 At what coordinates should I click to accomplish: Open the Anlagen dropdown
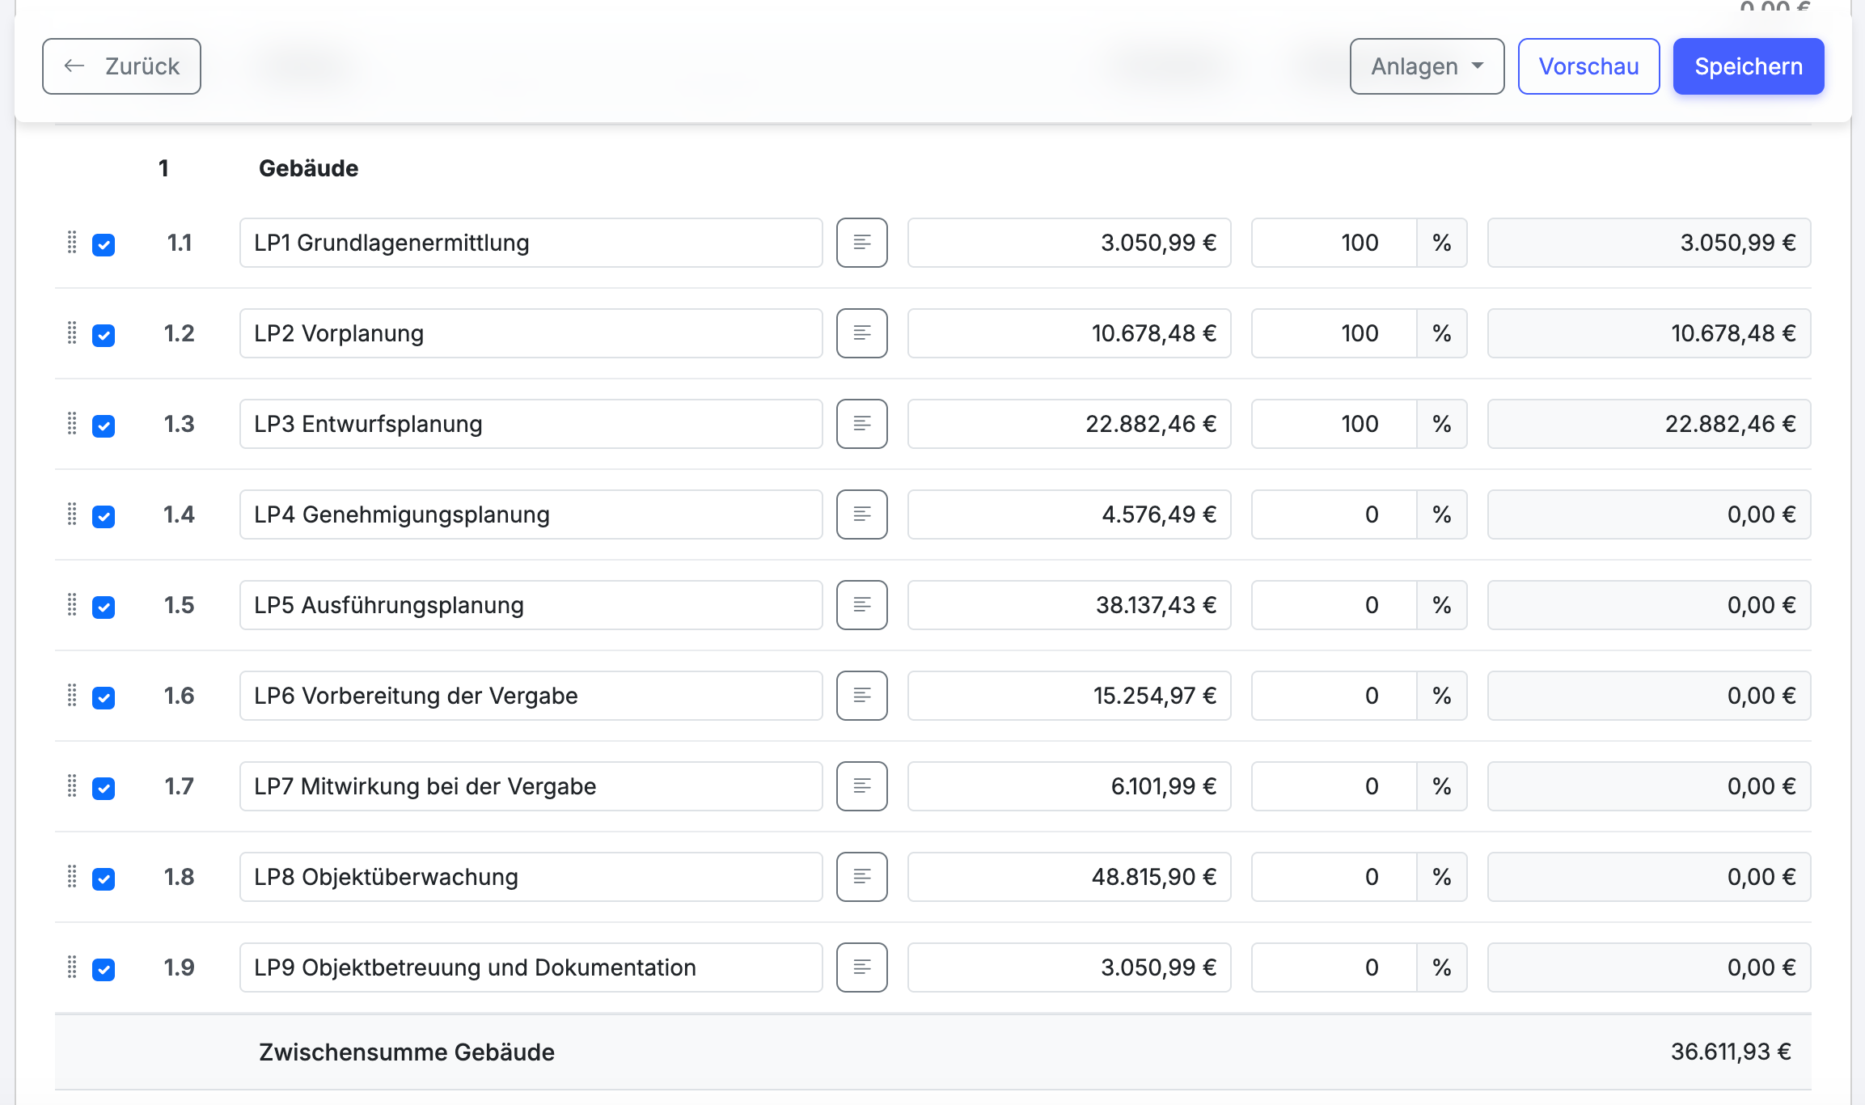pos(1427,66)
